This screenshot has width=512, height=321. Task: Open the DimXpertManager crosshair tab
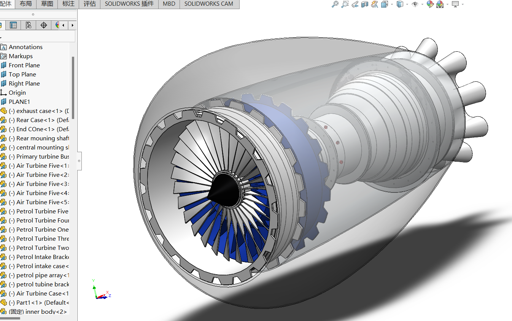(x=44, y=25)
